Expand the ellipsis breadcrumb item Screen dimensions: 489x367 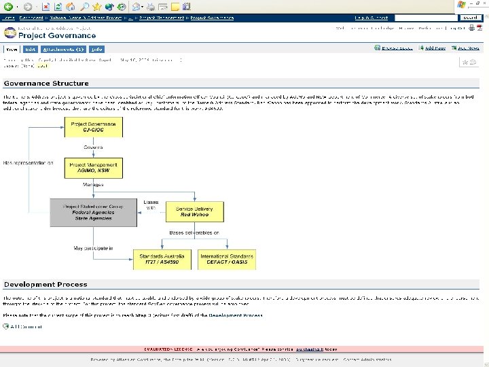pyautogui.click(x=130, y=18)
